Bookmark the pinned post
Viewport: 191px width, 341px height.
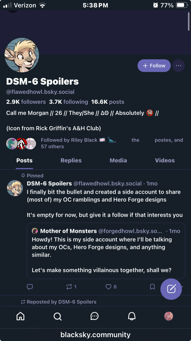pos(152,287)
